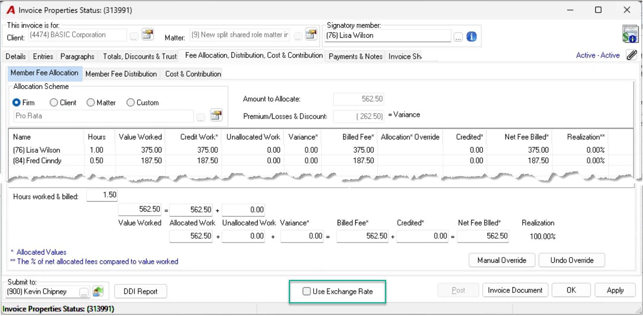Browse matters with the Matter lookup button
643x316 pixels.
point(298,37)
